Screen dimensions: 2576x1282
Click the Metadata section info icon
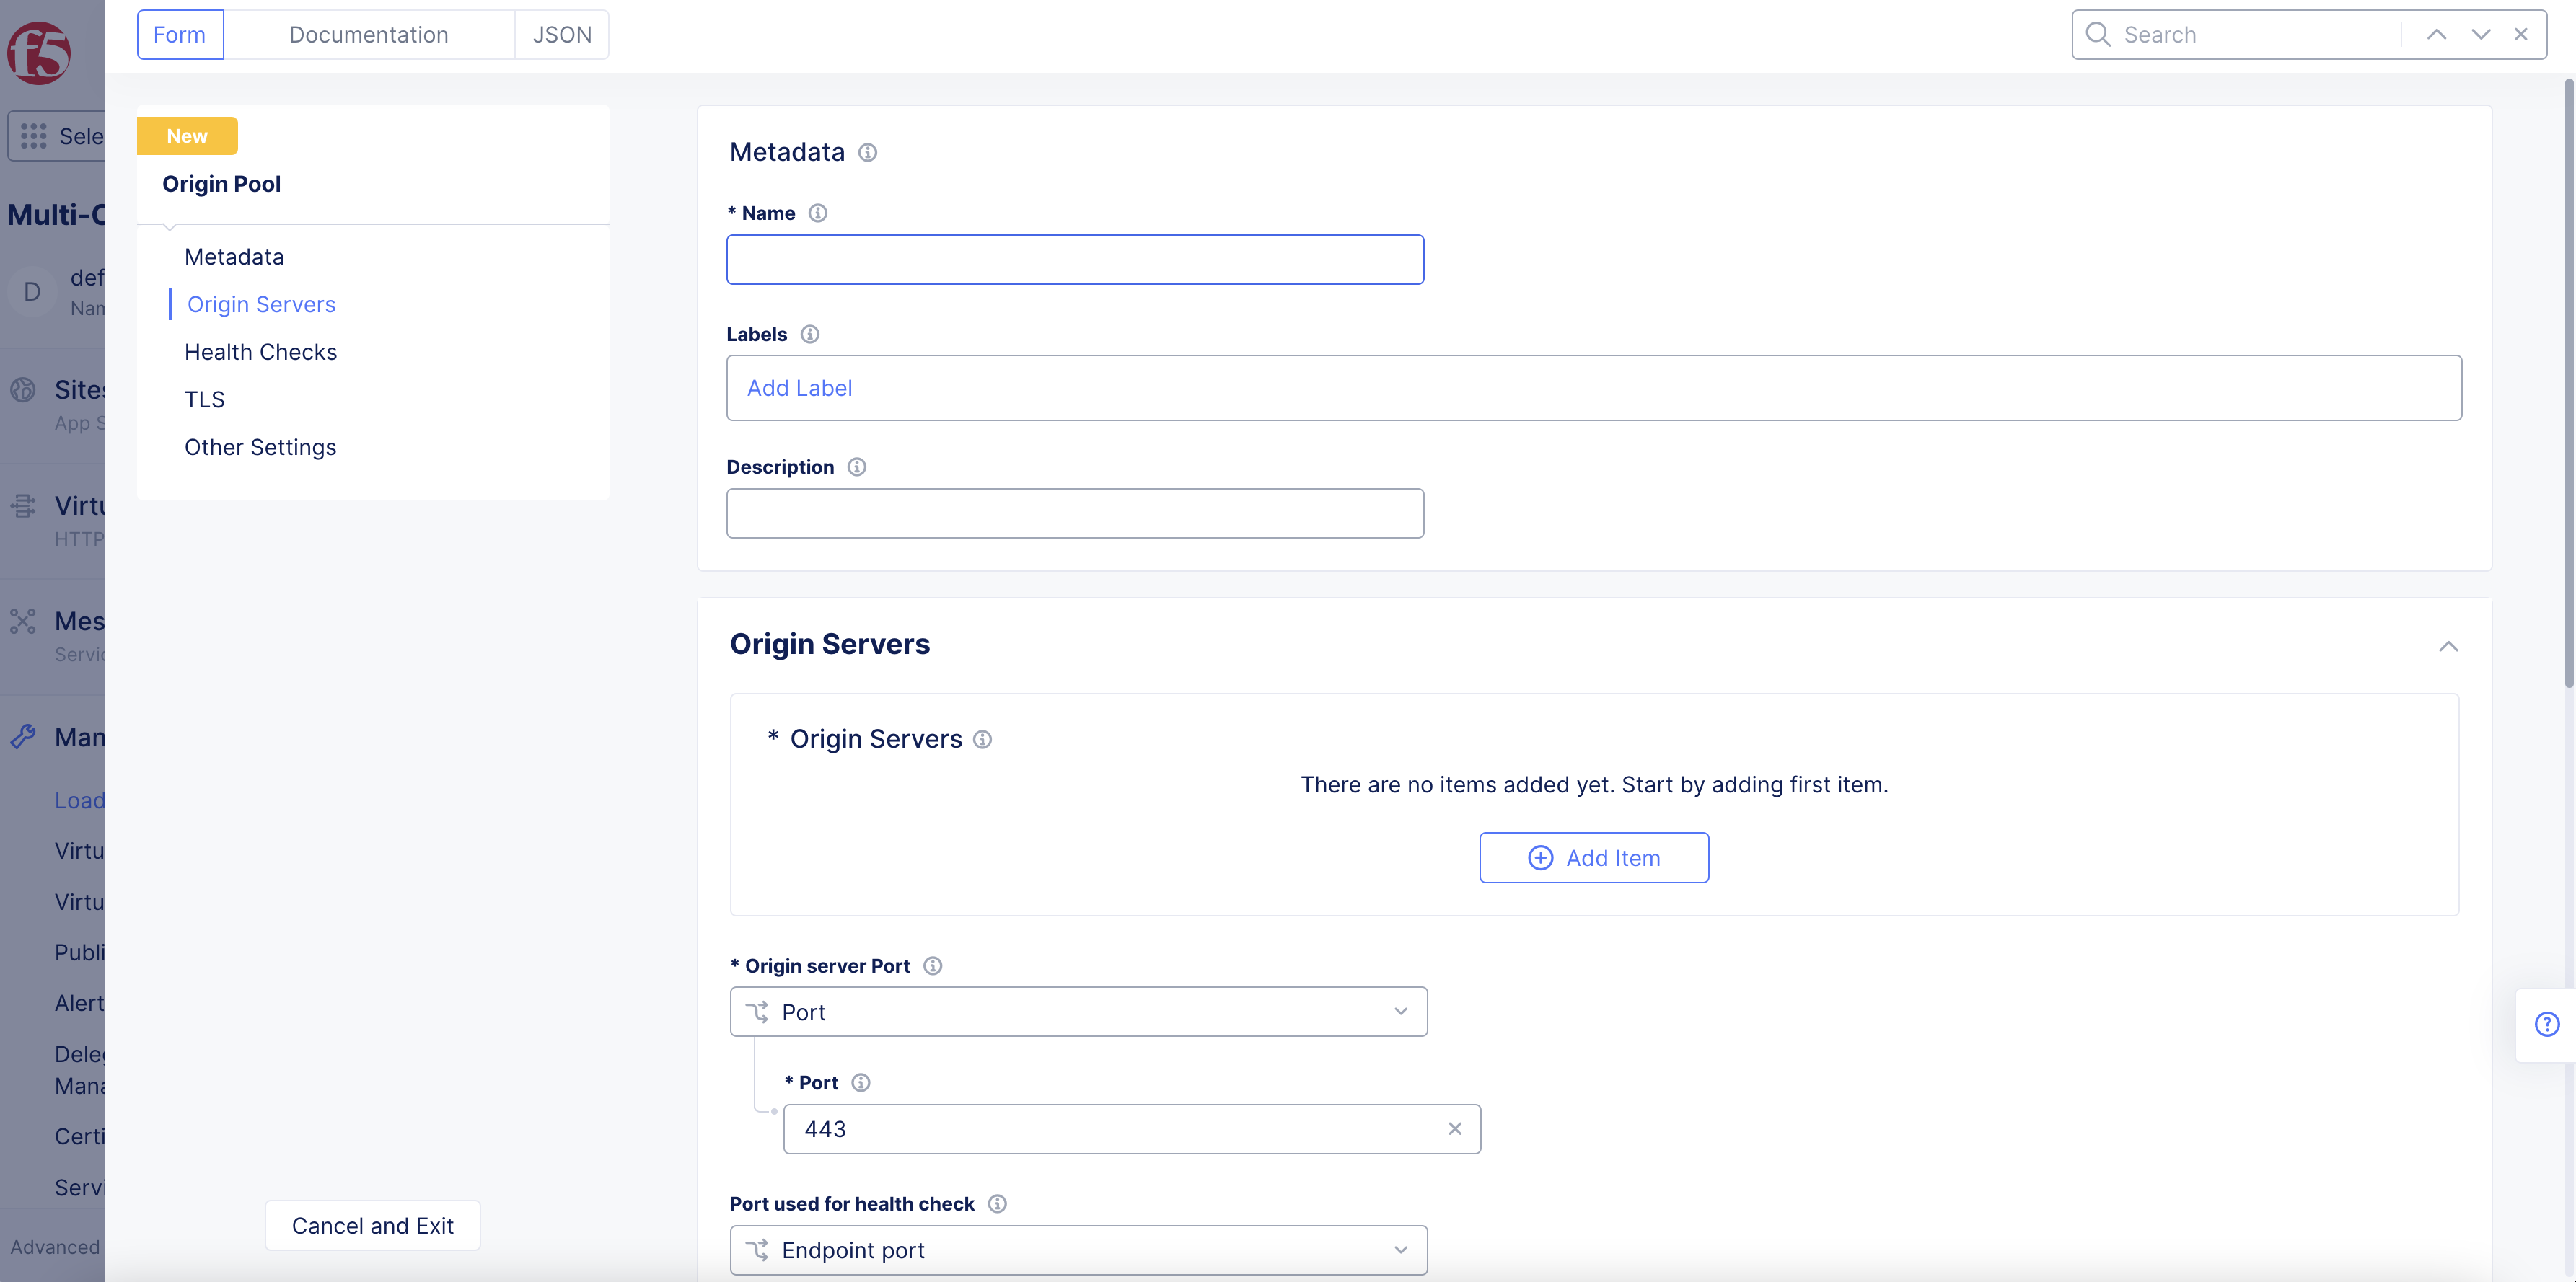coord(868,153)
